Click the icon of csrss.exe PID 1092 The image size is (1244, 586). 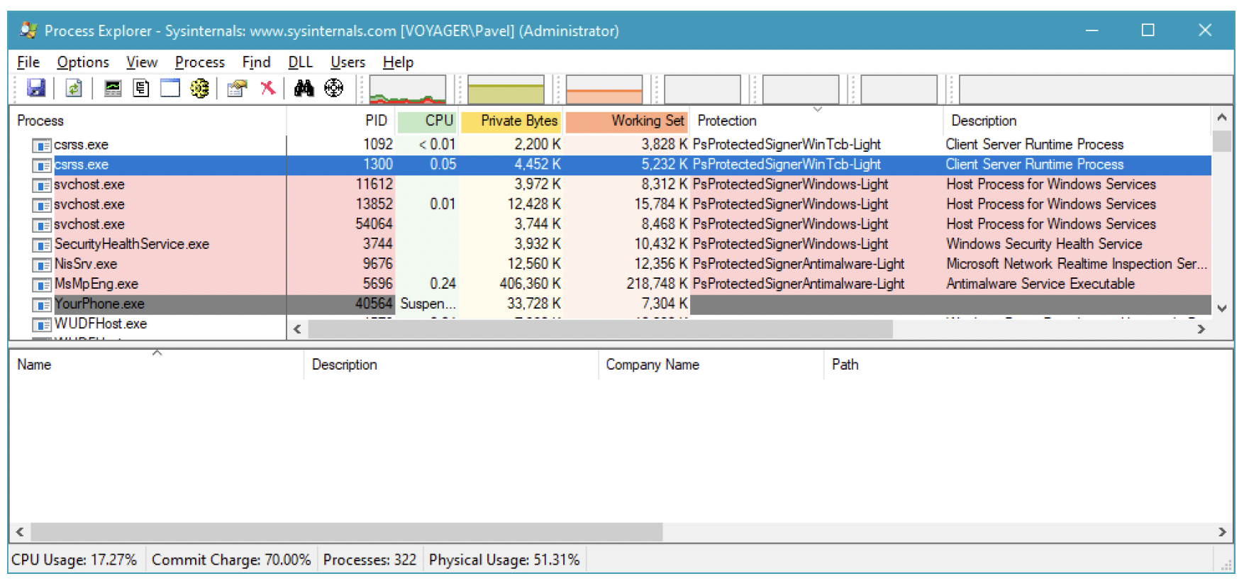tap(41, 145)
